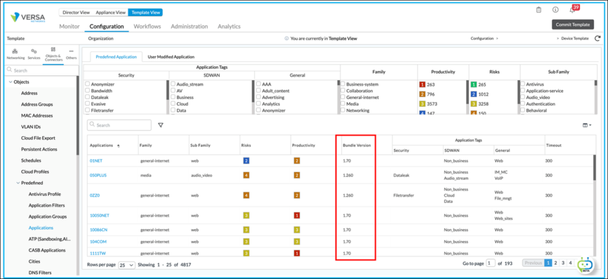Open the info icon in header
The height and width of the screenshot is (279, 608).
point(555,10)
